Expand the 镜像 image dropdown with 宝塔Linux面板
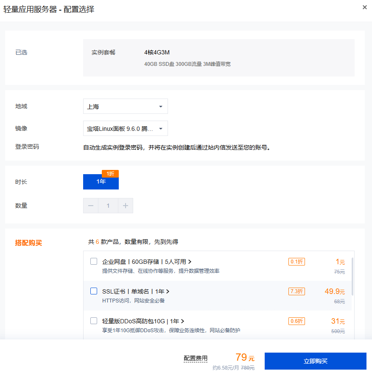Image resolution: width=372 pixels, height=373 pixels. click(x=125, y=128)
